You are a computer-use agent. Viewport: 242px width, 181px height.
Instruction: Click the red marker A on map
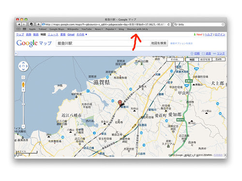(120, 103)
